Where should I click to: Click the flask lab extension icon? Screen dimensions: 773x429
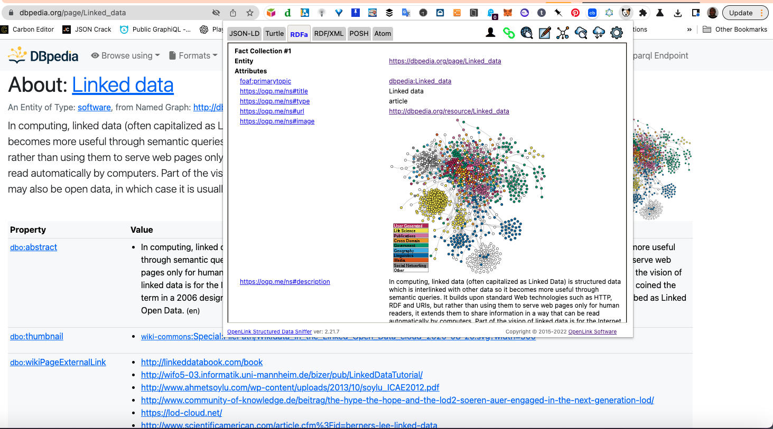pos(660,13)
